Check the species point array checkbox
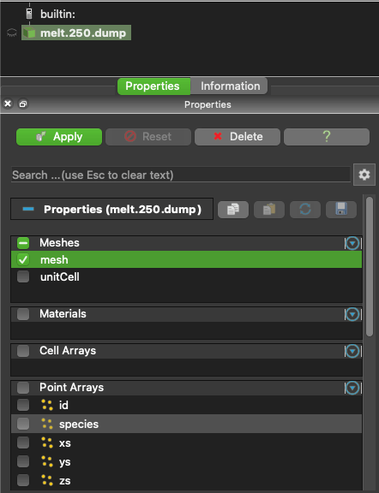Screen dimensions: 379x493 tap(23, 424)
